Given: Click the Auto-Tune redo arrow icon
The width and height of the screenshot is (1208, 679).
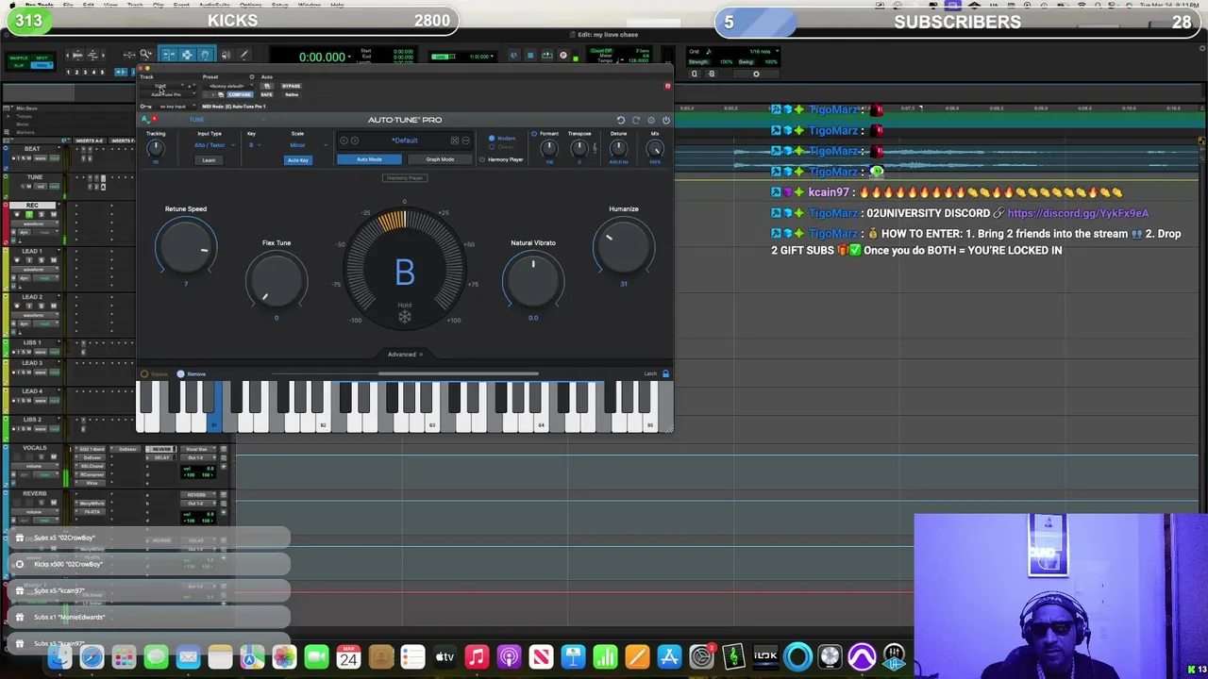Looking at the screenshot, I should [636, 121].
